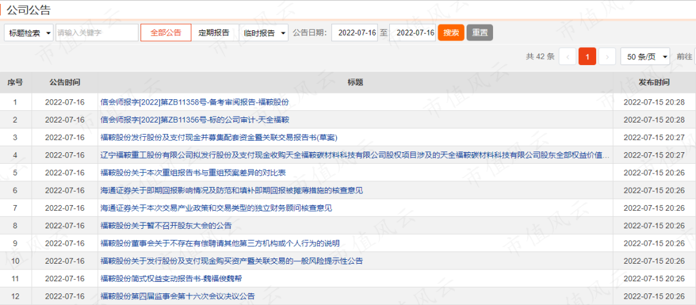Open 信会师报字[2022]第ZB11358号 备考审阅报告 link
696x305 pixels.
coord(195,102)
